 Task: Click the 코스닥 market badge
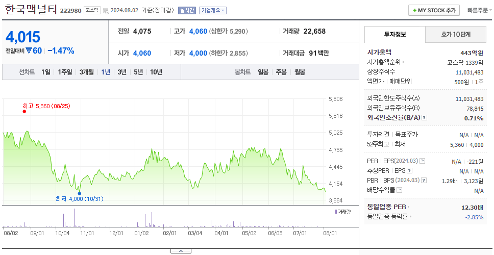point(92,10)
